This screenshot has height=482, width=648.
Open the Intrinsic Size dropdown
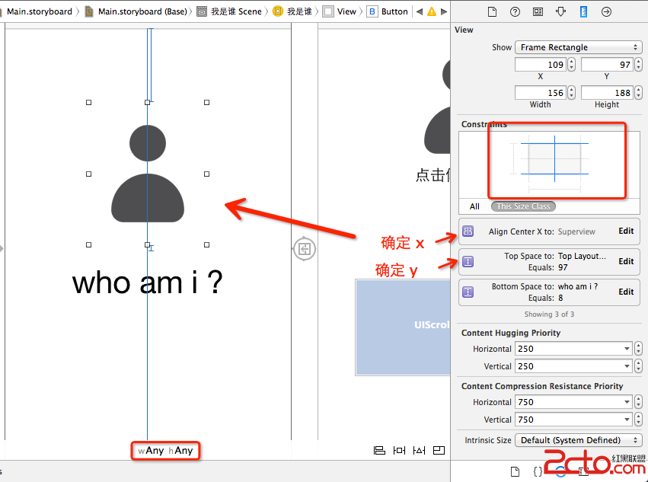pos(578,440)
